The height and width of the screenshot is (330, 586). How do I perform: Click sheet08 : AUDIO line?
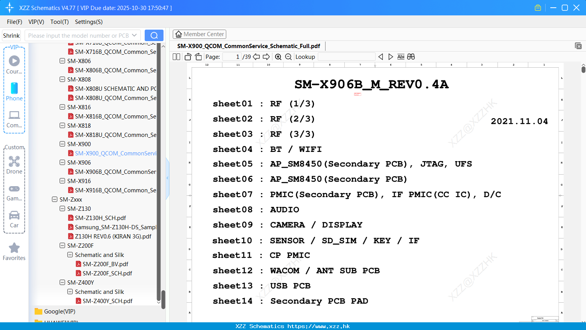[x=256, y=210]
